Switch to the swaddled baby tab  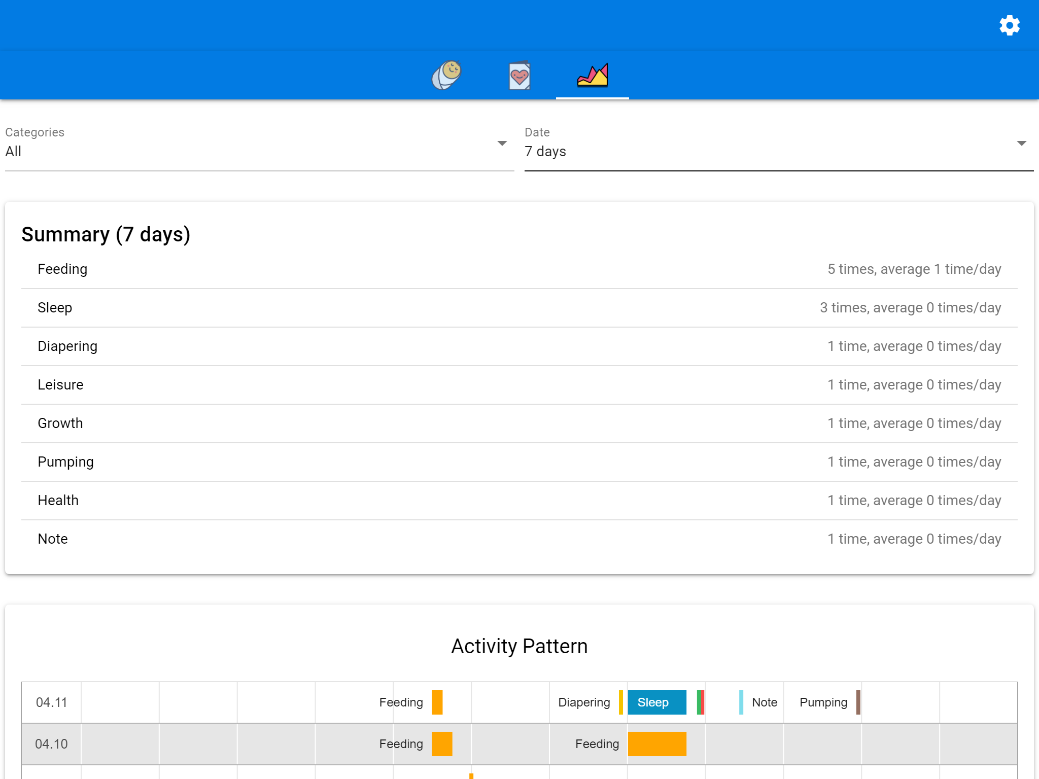(446, 75)
